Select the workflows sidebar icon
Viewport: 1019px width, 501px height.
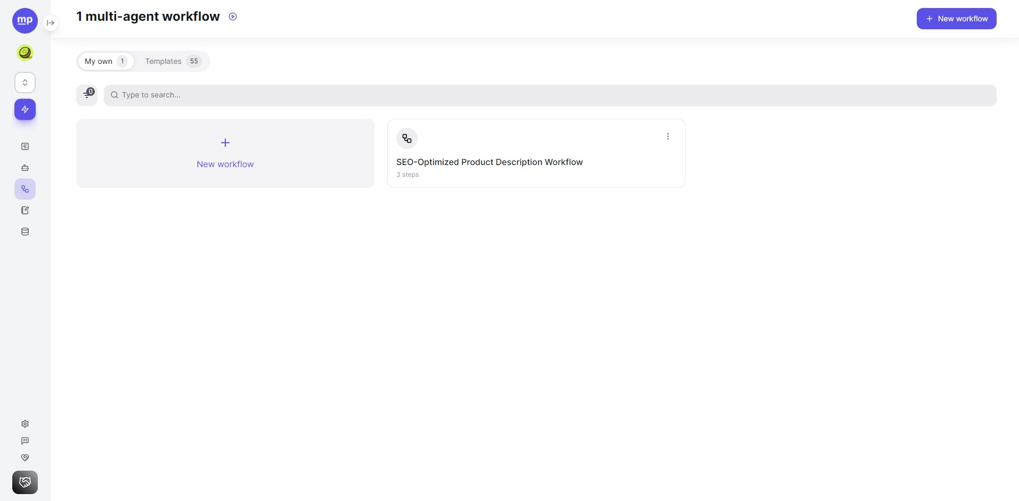tap(25, 189)
